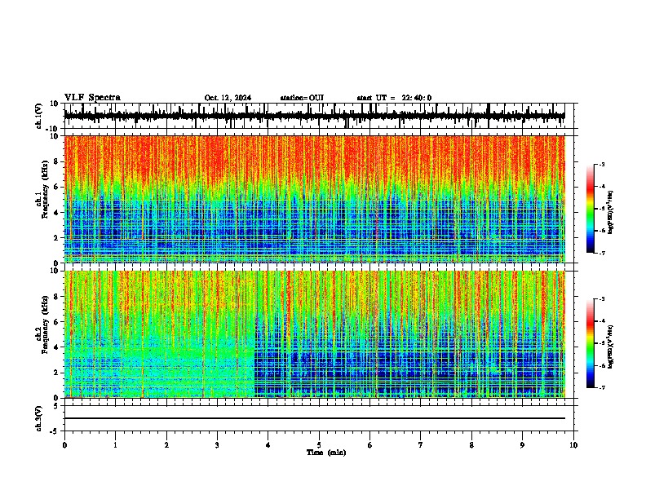Viewport: 646px width, 499px height.
Task: Click the "ch.3(V)" axis label
Action: point(39,418)
